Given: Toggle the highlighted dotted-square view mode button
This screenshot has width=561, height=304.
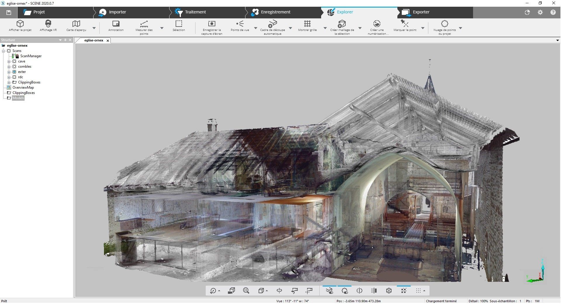Looking at the screenshot, I should [404, 291].
